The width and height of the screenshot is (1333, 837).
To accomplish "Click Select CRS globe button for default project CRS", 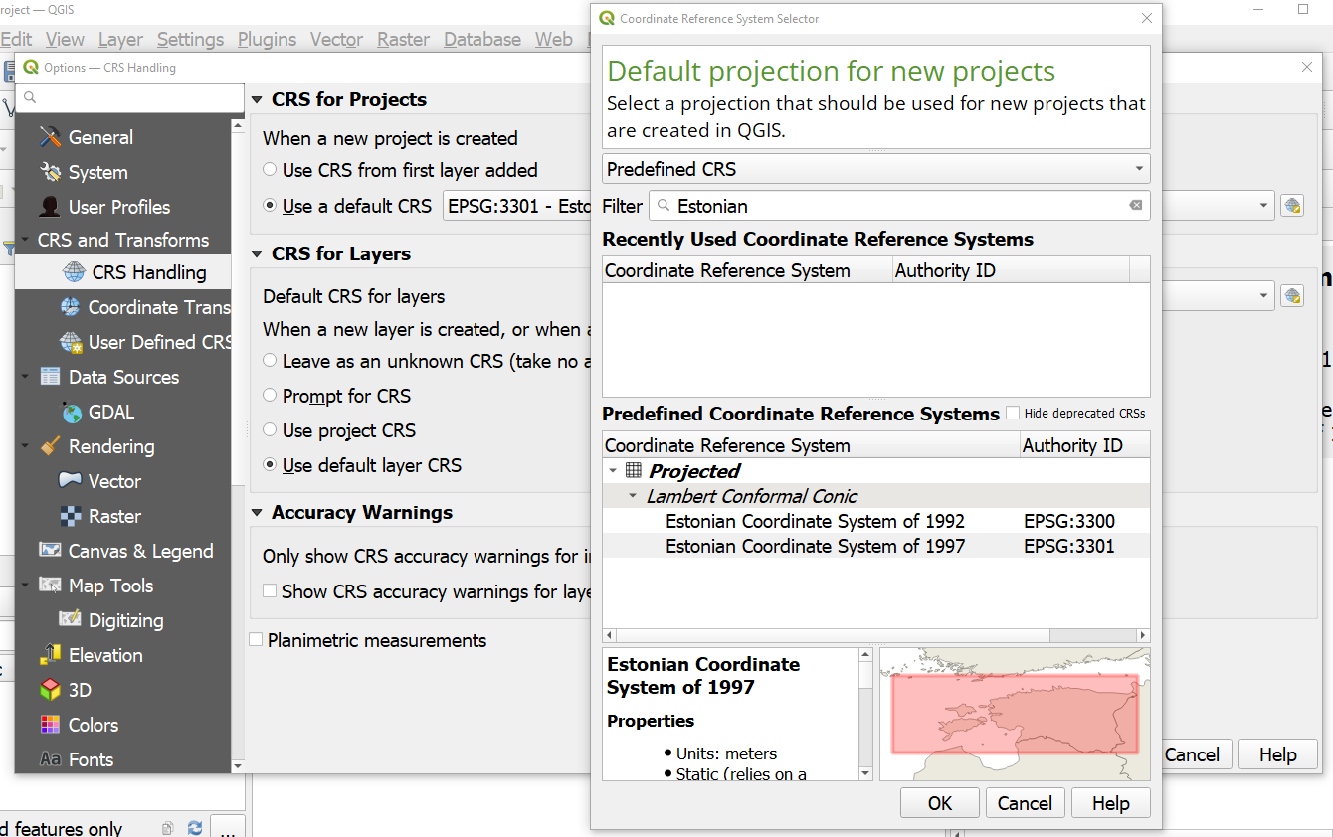I will click(1292, 206).
